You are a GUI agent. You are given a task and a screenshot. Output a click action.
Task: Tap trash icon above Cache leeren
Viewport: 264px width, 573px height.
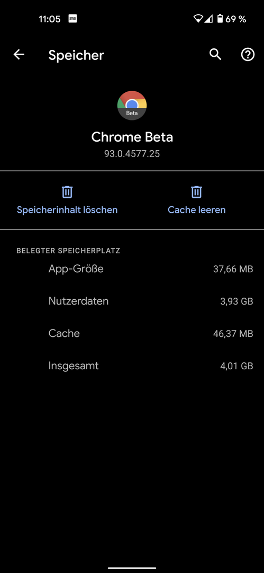pos(196,192)
